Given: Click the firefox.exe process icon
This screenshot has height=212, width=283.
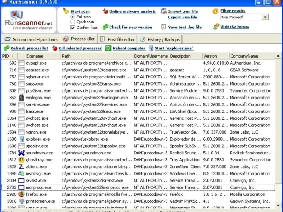Looking at the screenshot, I should [x=22, y=194].
